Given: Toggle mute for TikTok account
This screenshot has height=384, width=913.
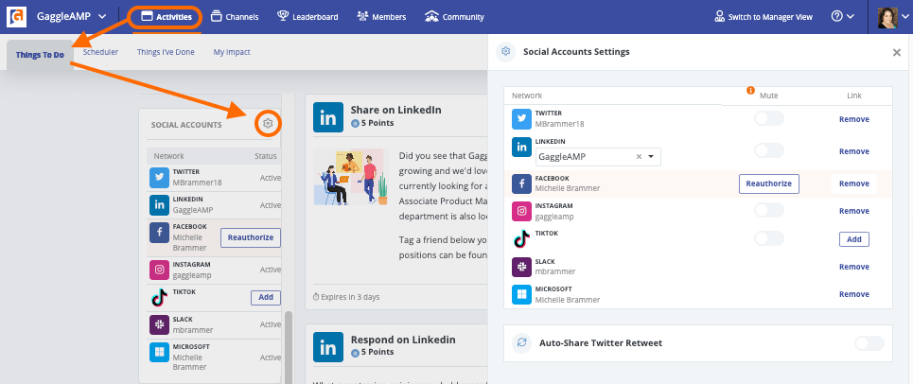Looking at the screenshot, I should pyautogui.click(x=768, y=238).
